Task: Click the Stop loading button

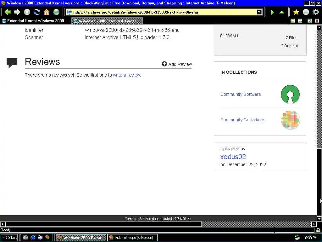Action: click(x=27, y=12)
